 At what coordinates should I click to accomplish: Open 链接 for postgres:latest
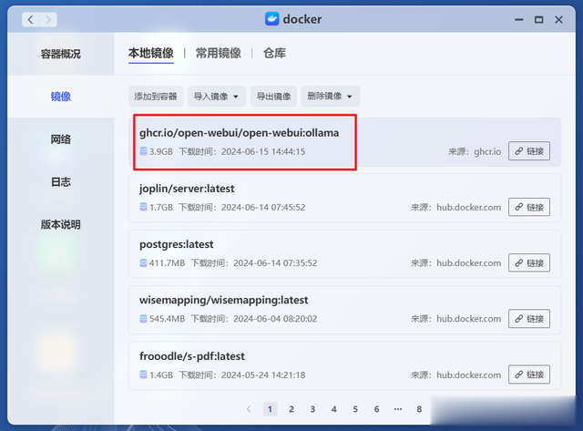click(529, 263)
